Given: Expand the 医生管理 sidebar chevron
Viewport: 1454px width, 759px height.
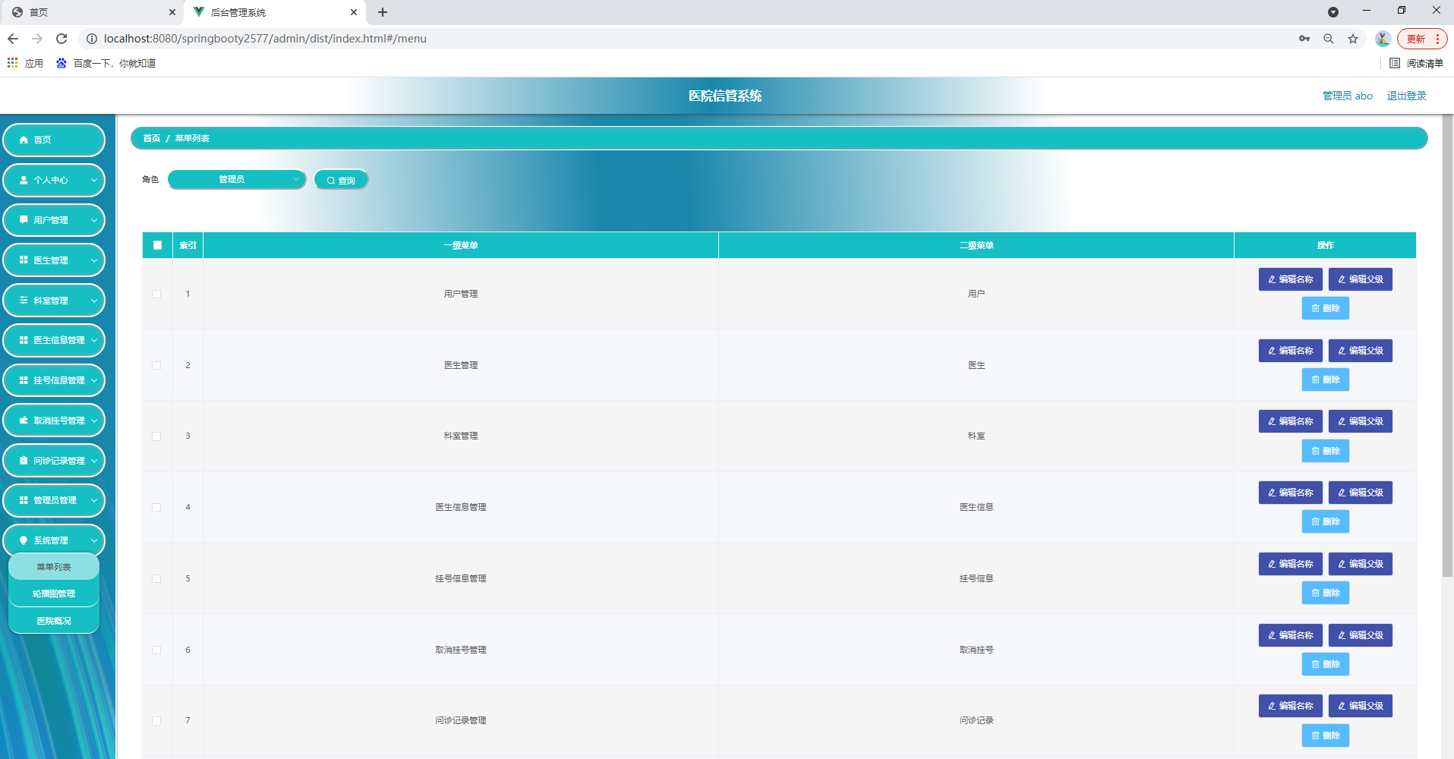Looking at the screenshot, I should pos(94,260).
